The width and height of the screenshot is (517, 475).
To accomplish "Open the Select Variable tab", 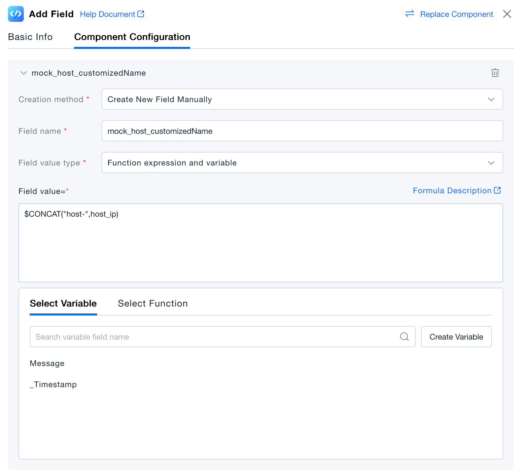I will [x=63, y=303].
